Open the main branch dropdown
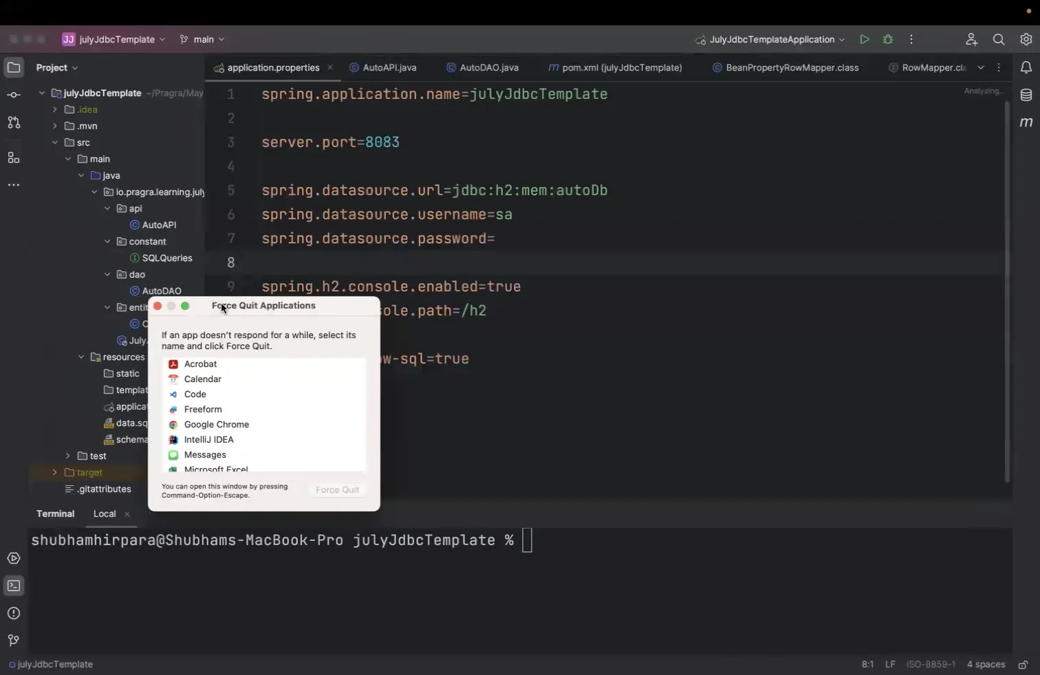Screen dimensions: 1040x675 (202, 39)
